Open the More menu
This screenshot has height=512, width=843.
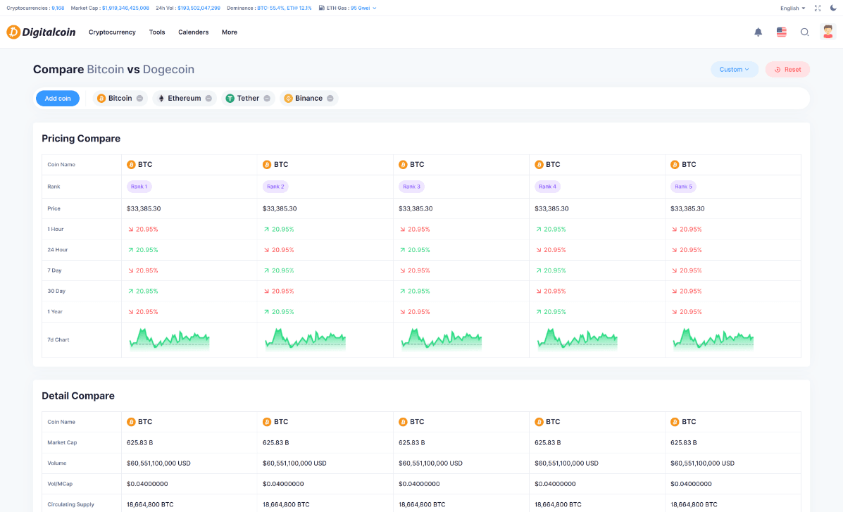[x=230, y=32]
